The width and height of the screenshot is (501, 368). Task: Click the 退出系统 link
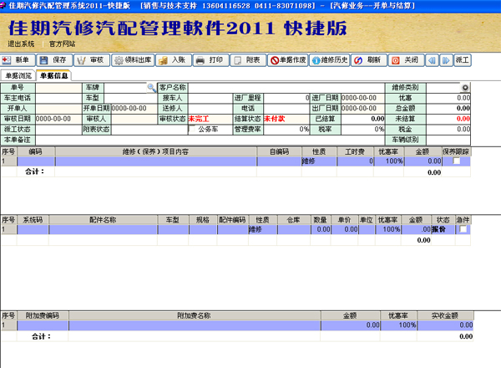(21, 43)
